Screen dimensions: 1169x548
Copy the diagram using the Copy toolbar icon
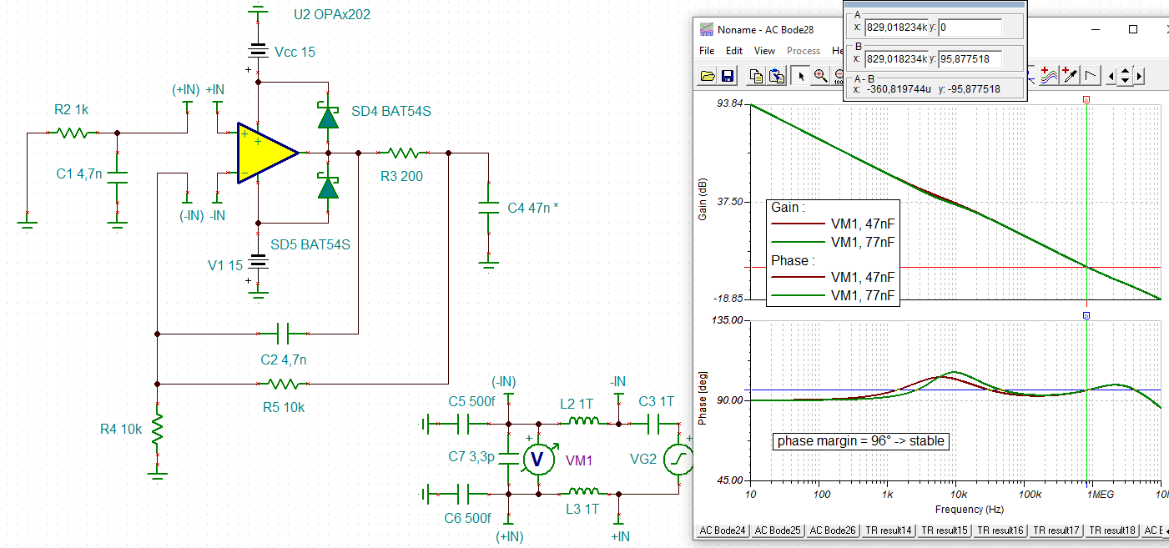tap(756, 76)
